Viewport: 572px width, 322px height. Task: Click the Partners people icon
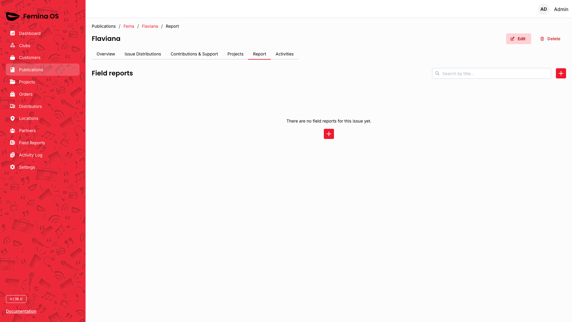click(x=13, y=131)
